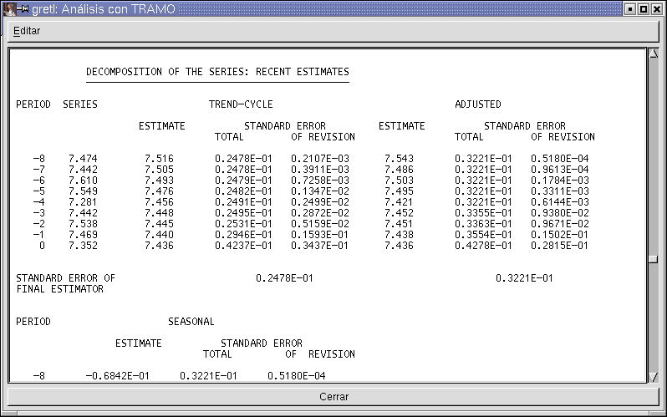
Task: Click the pin icon in title bar
Action: 25,9
